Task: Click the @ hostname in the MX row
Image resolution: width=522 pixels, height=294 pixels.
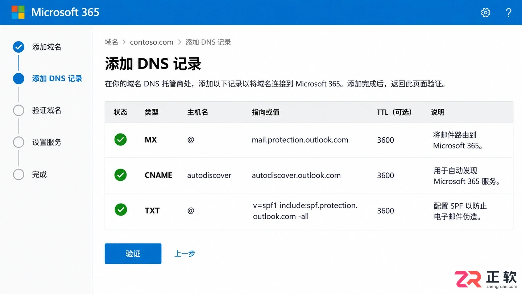Action: (x=191, y=140)
